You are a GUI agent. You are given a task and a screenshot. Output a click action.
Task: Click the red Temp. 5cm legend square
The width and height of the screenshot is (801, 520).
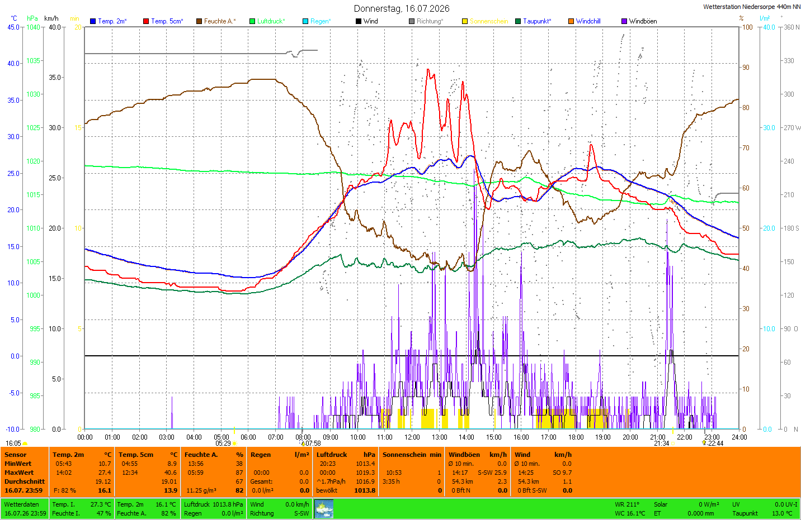click(146, 21)
